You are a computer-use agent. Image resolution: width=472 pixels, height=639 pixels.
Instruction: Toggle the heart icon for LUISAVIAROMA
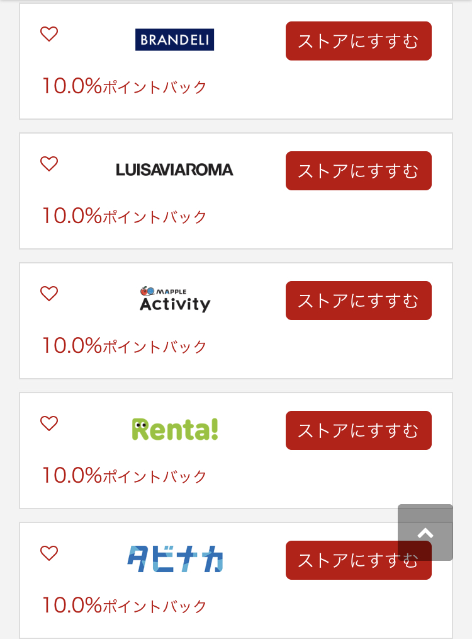tap(49, 164)
